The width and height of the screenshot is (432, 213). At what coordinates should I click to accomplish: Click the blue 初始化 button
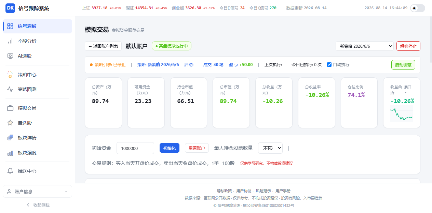point(170,148)
